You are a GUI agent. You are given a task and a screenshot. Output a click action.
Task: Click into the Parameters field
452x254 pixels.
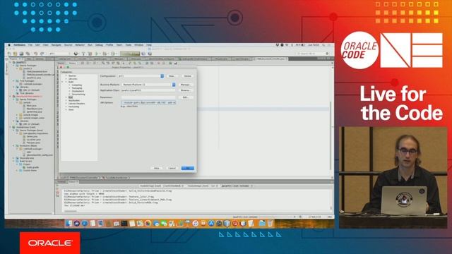[x=148, y=97]
